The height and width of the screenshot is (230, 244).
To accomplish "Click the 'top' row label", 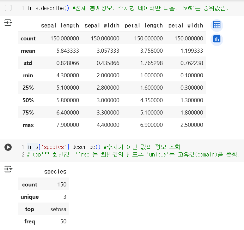I will pyautogui.click(x=30, y=209).
